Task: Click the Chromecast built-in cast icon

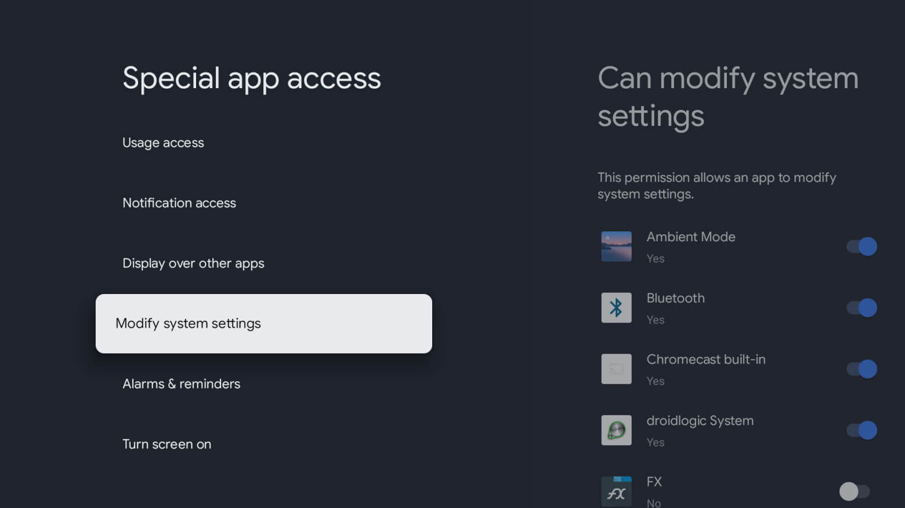Action: 616,369
